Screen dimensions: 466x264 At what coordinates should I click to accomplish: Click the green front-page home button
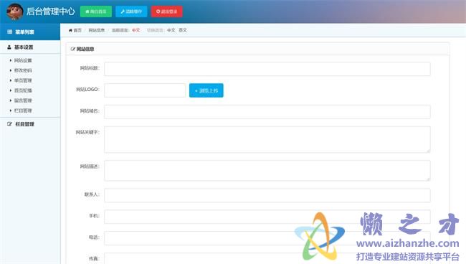pos(95,11)
